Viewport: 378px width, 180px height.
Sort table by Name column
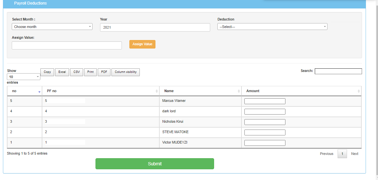pyautogui.click(x=200, y=91)
